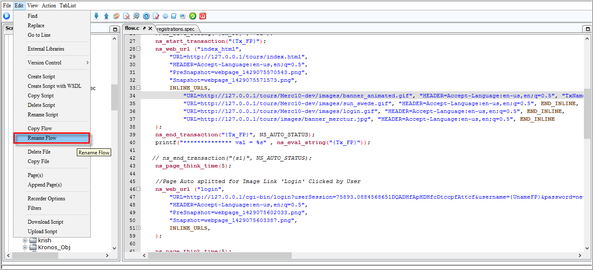Viewport: 593px width, 270px height.
Task: Select the flow.c tab
Action: point(132,28)
